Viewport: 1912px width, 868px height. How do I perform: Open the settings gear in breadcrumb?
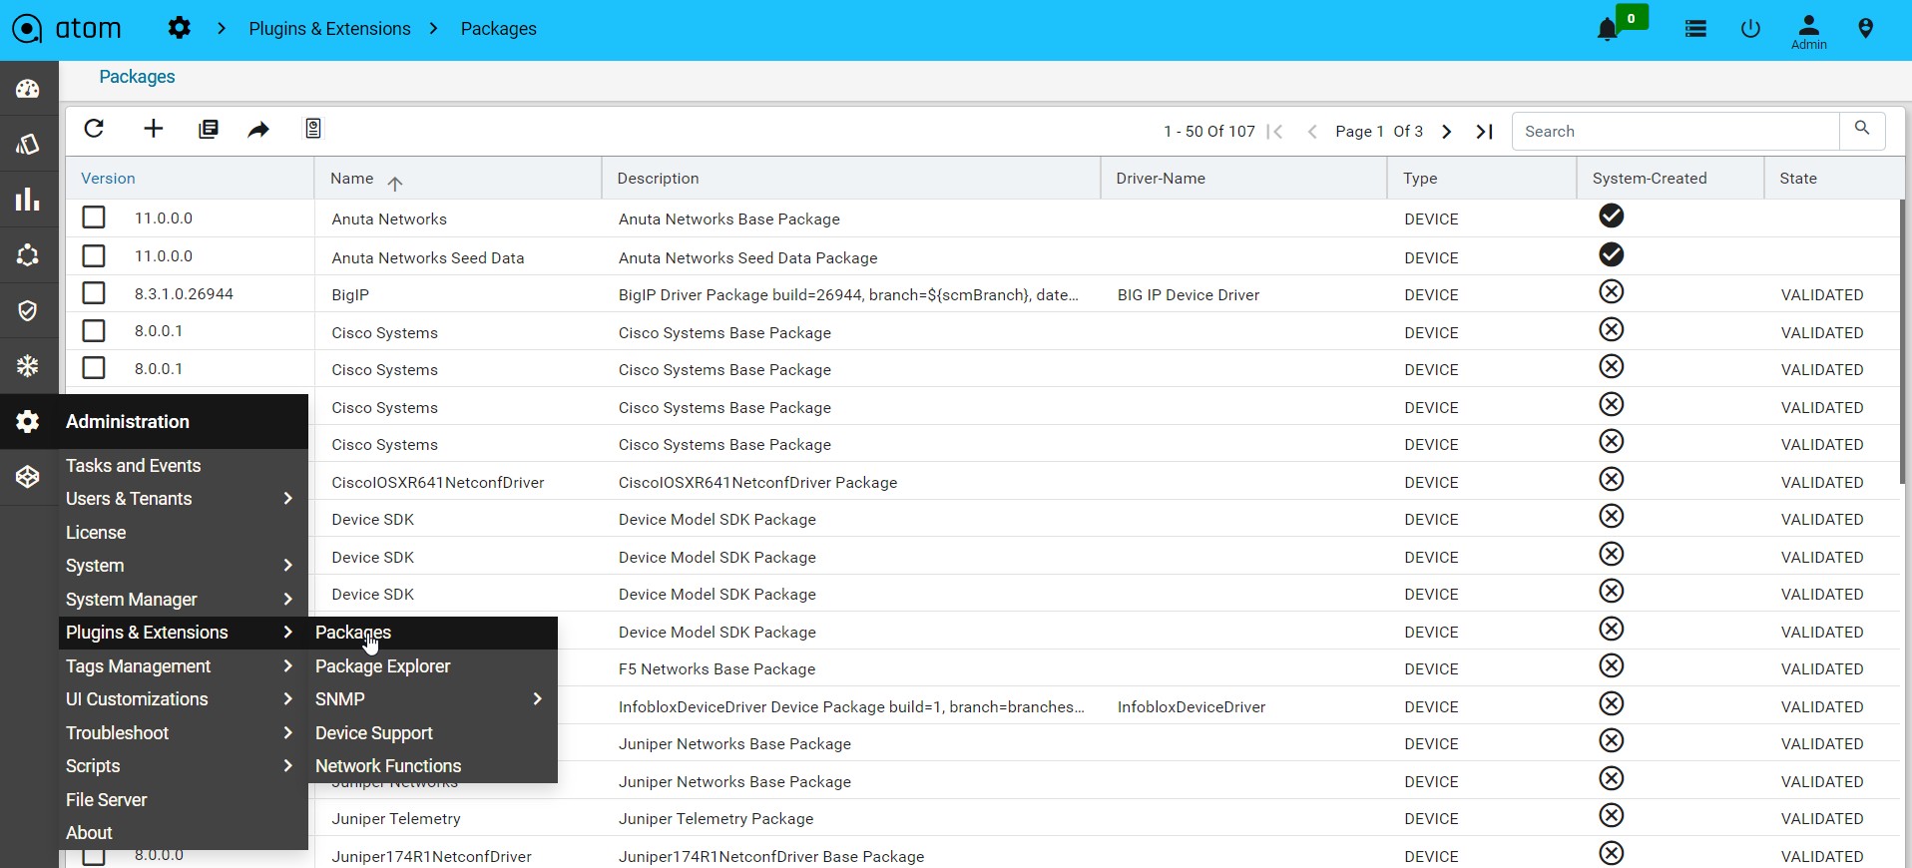[180, 28]
